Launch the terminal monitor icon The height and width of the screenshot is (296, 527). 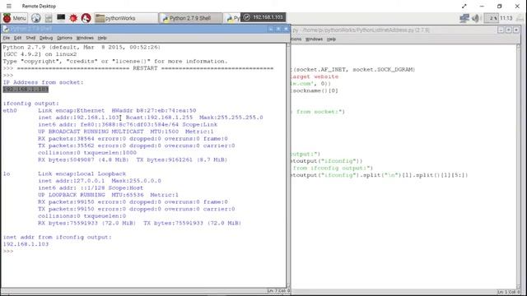click(61, 18)
